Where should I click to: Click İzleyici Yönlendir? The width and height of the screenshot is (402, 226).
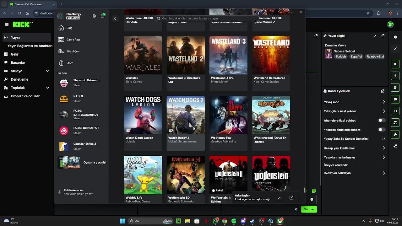coord(336,165)
